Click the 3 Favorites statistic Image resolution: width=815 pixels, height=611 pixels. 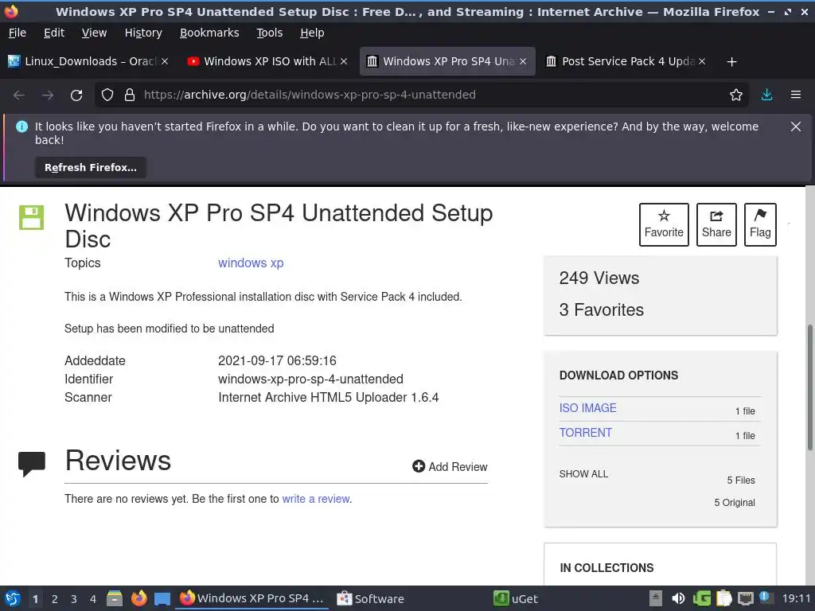(602, 309)
